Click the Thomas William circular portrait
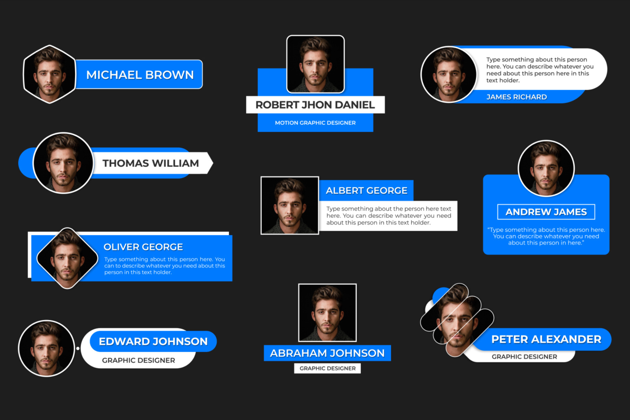 (63, 163)
